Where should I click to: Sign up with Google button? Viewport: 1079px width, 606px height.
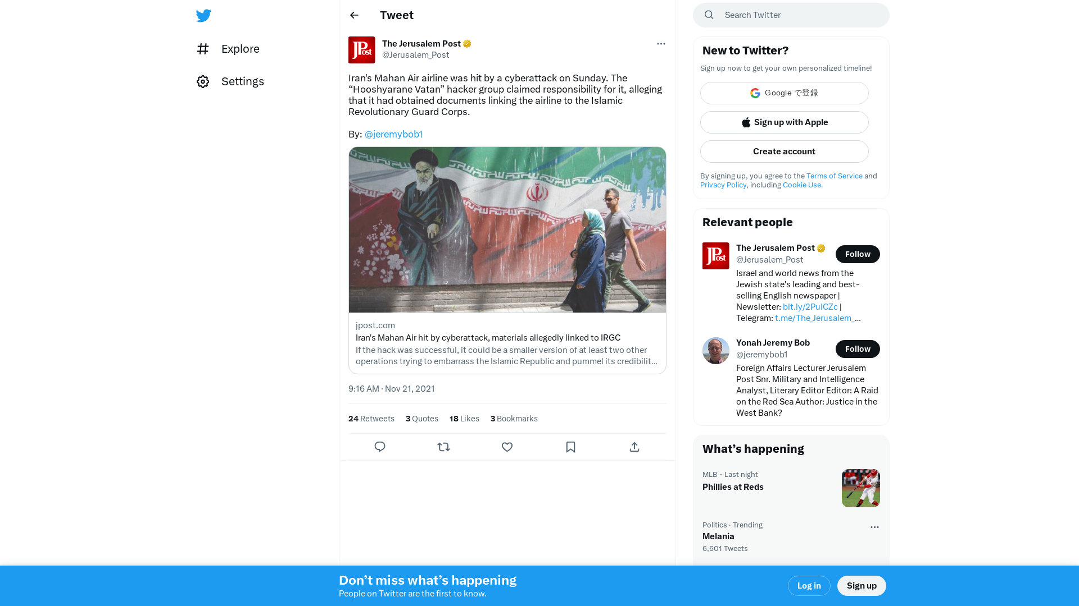(785, 93)
